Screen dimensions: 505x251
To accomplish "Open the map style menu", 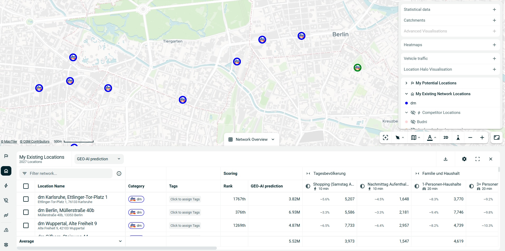I will (x=415, y=138).
